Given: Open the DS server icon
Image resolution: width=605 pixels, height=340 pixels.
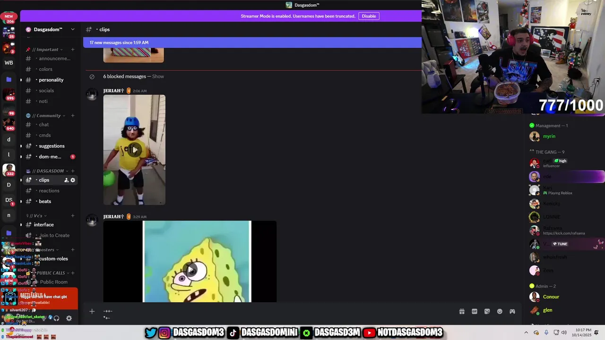Looking at the screenshot, I should [x=9, y=200].
